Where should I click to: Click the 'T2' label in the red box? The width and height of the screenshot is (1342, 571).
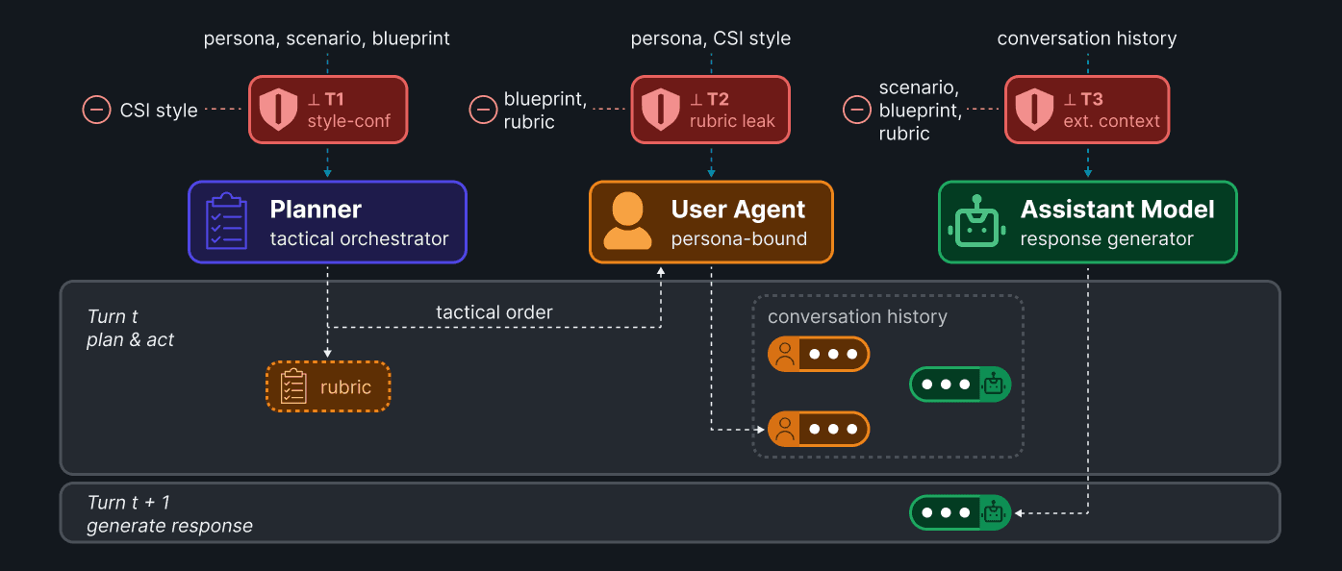click(x=718, y=99)
